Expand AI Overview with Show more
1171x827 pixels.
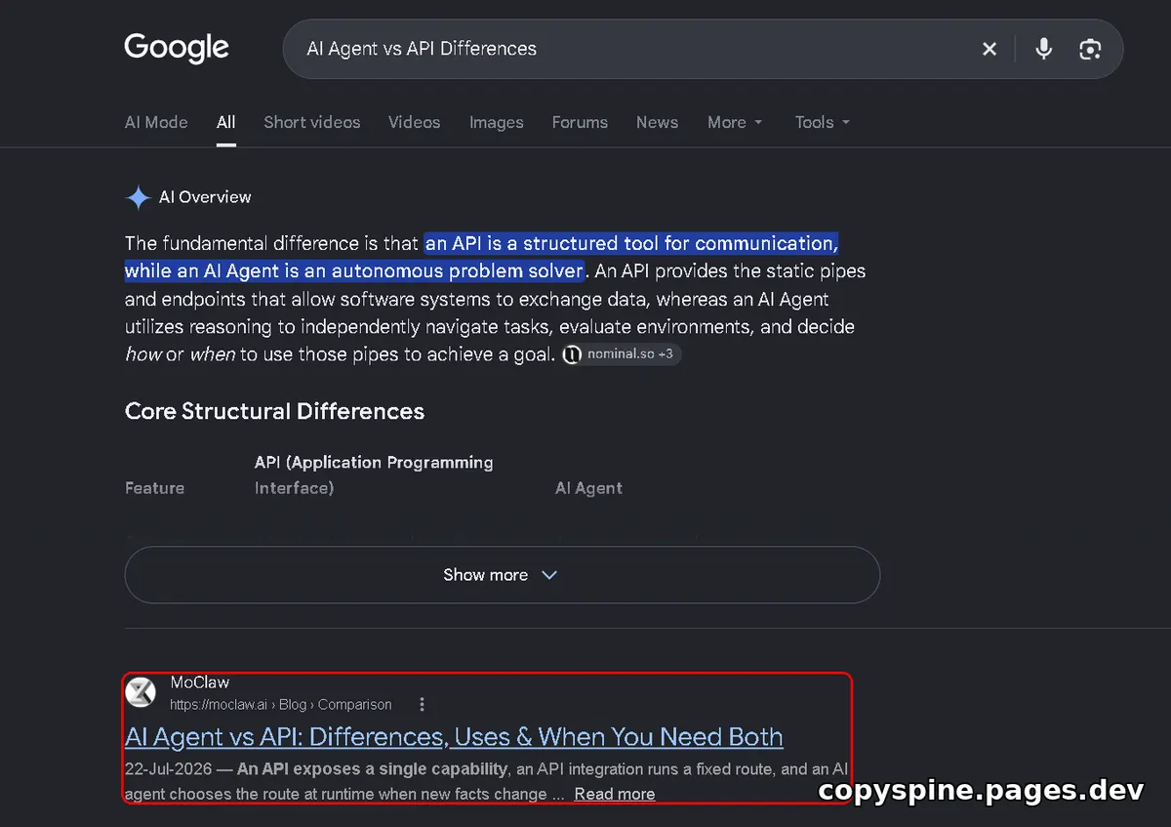[x=503, y=575]
